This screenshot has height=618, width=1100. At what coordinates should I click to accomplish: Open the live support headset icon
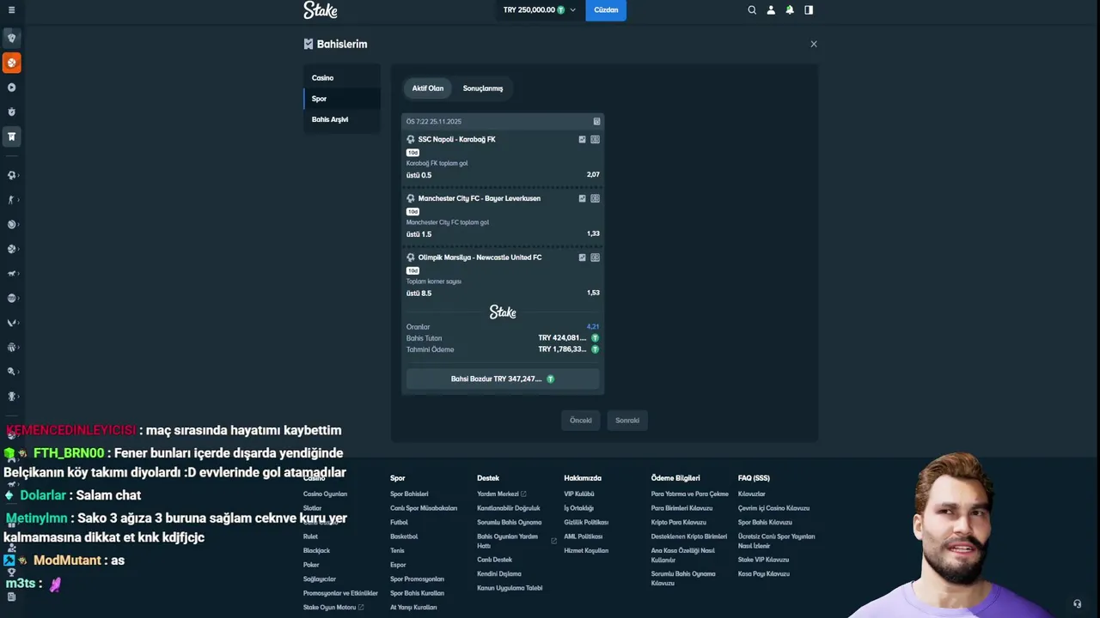(1077, 604)
